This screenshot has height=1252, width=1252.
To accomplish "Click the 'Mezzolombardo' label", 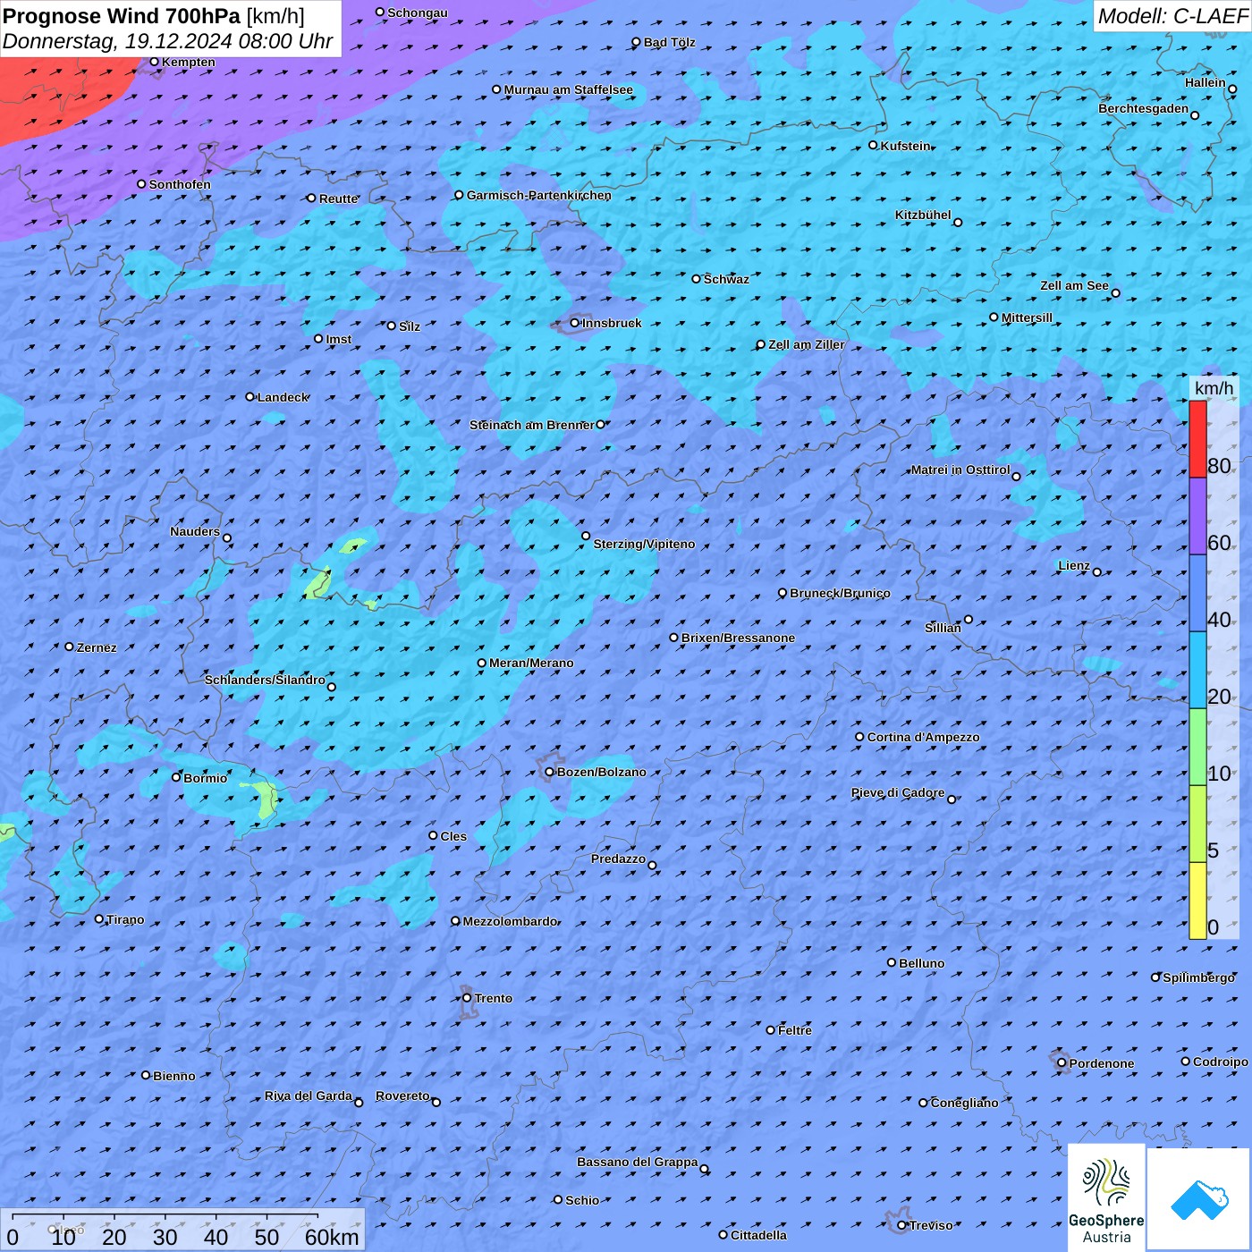I will click(511, 921).
